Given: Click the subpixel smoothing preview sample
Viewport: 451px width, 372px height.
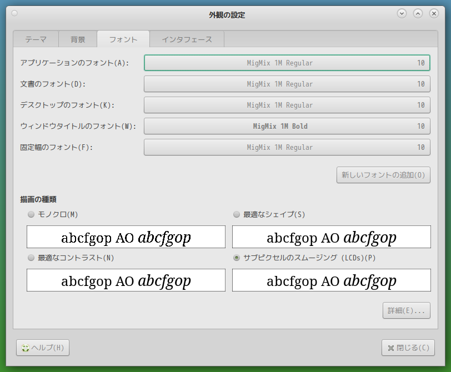Looking at the screenshot, I should coord(332,280).
